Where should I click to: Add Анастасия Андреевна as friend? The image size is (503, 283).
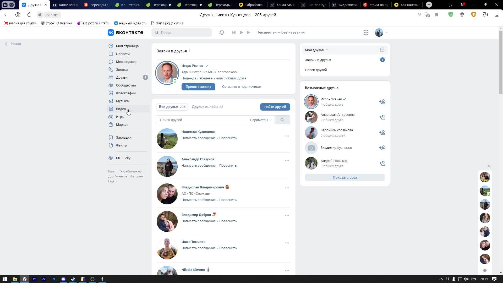tap(382, 117)
